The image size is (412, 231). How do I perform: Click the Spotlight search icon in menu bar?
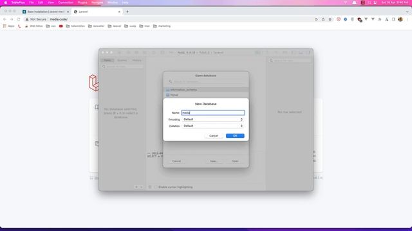pos(369,3)
